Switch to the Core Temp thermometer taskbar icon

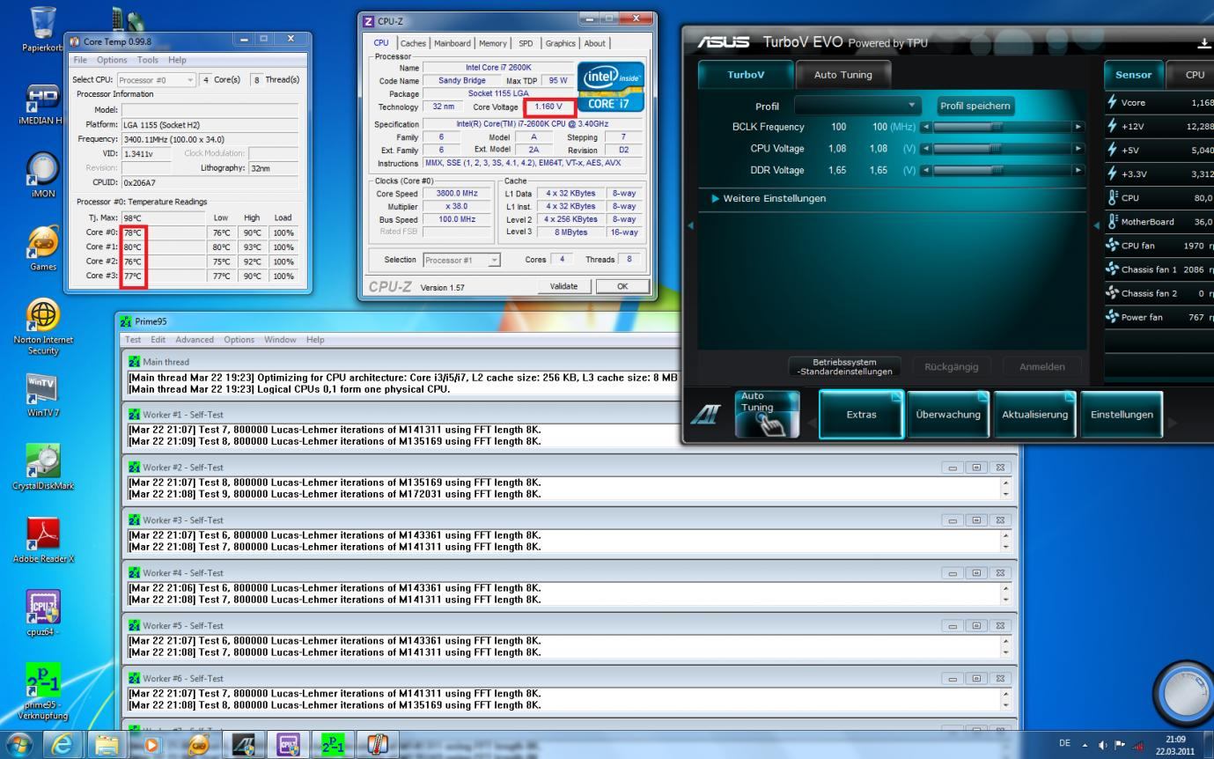(x=379, y=744)
